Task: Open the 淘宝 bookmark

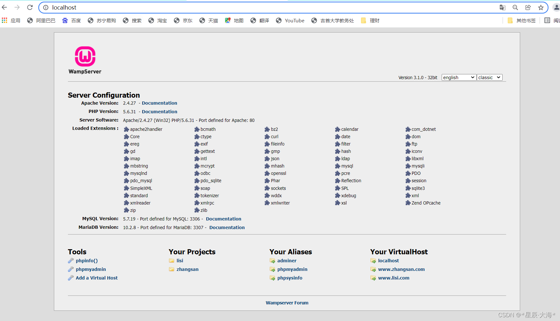Action: 158,20
